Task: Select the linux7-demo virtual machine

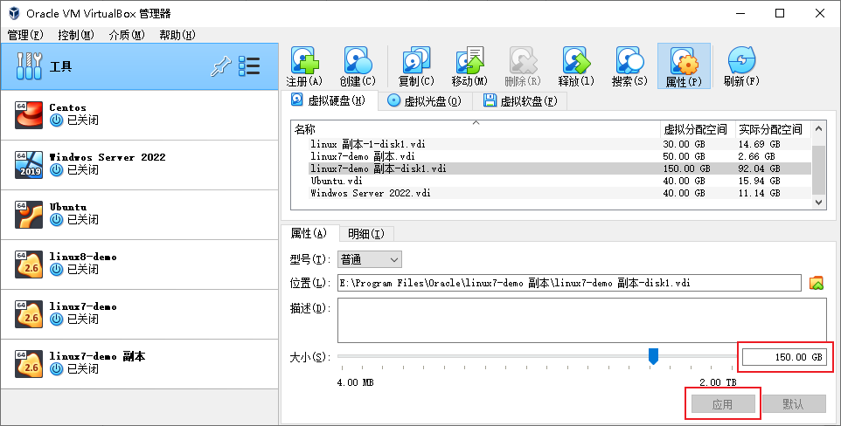Action: pos(140,314)
